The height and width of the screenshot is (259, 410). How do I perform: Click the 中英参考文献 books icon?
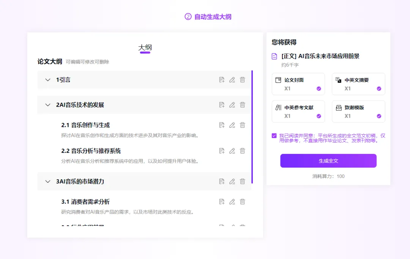coord(278,108)
